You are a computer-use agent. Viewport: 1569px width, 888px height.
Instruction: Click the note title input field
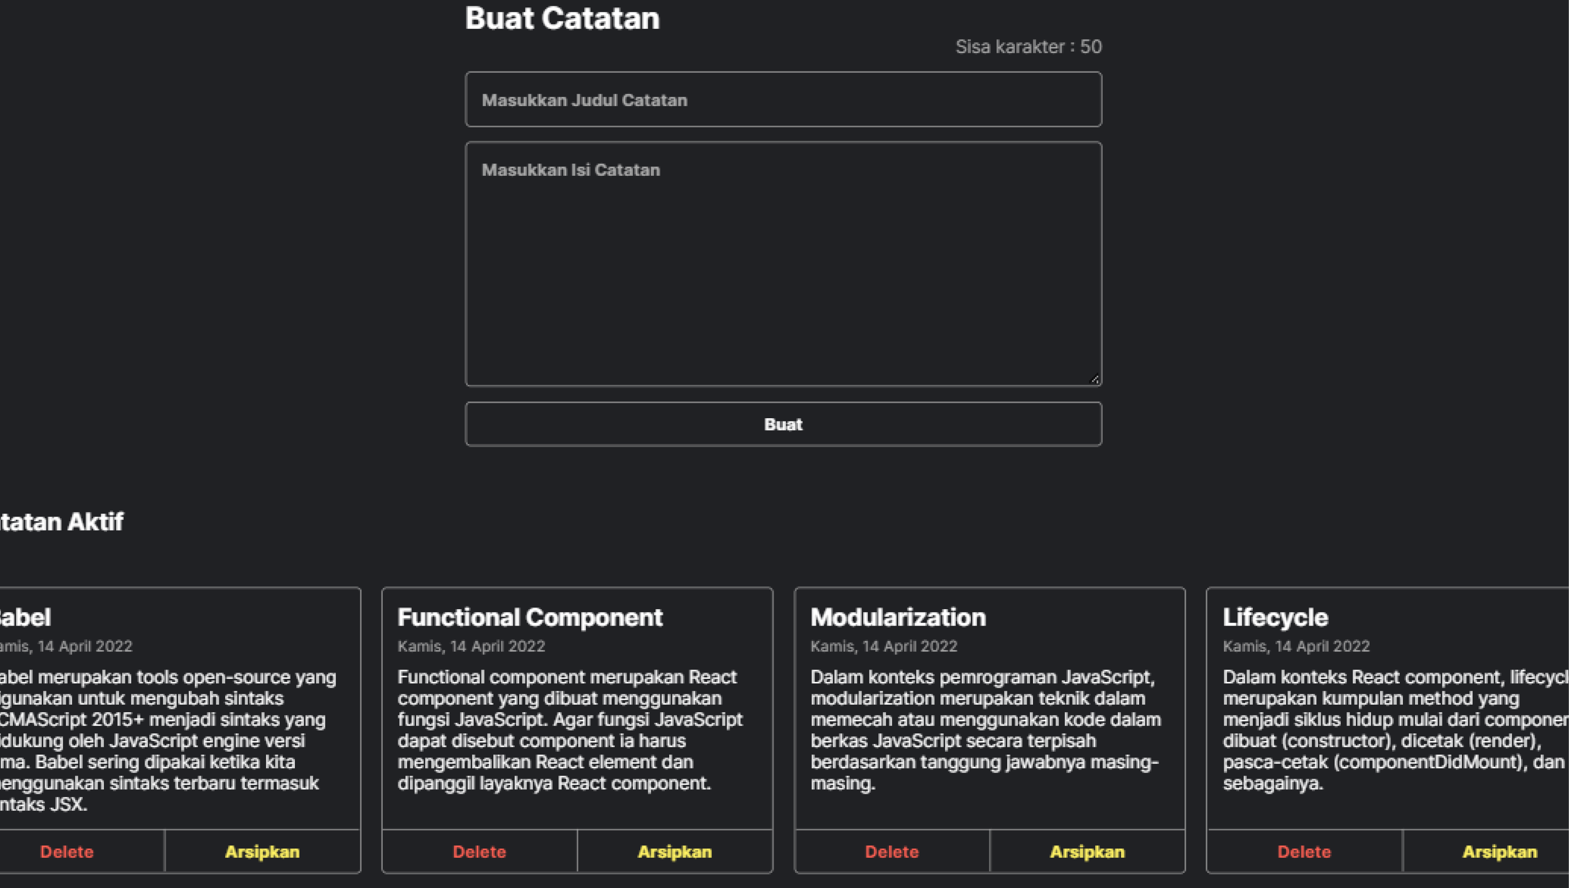pyautogui.click(x=783, y=100)
